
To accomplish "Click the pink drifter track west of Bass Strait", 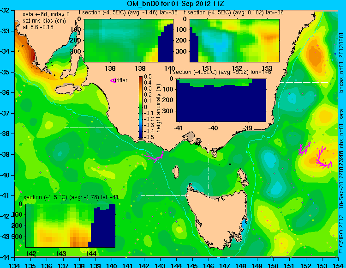I will [x=155, y=157].
